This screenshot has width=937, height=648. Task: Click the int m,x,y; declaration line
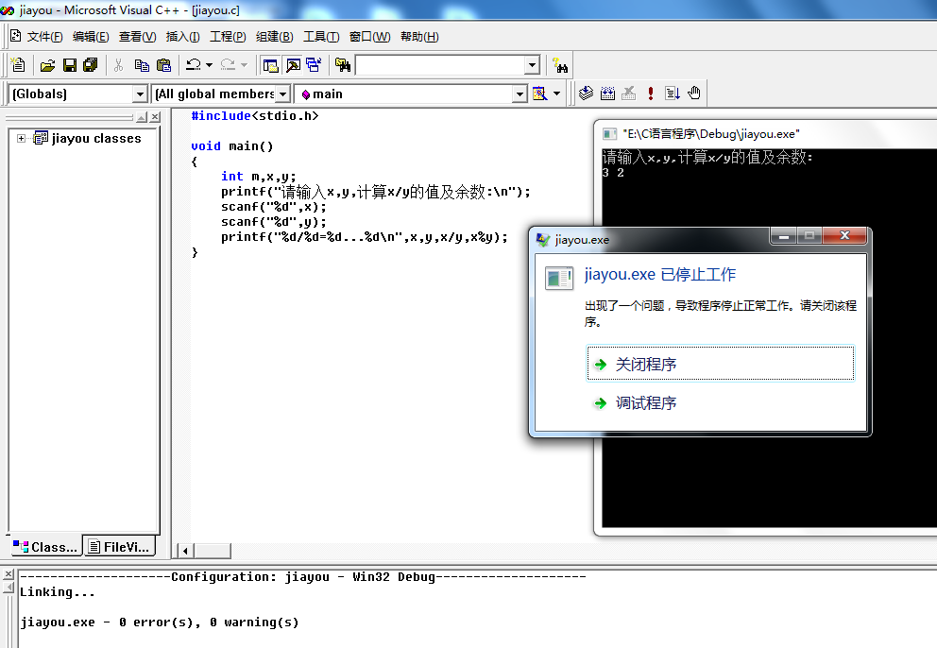258,177
